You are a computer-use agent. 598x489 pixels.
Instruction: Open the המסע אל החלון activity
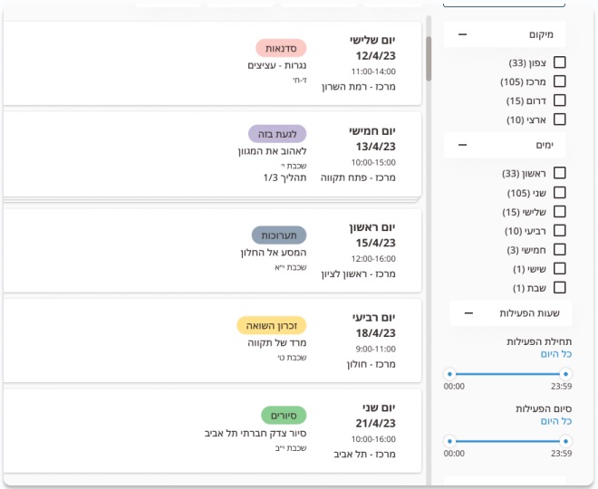(274, 253)
